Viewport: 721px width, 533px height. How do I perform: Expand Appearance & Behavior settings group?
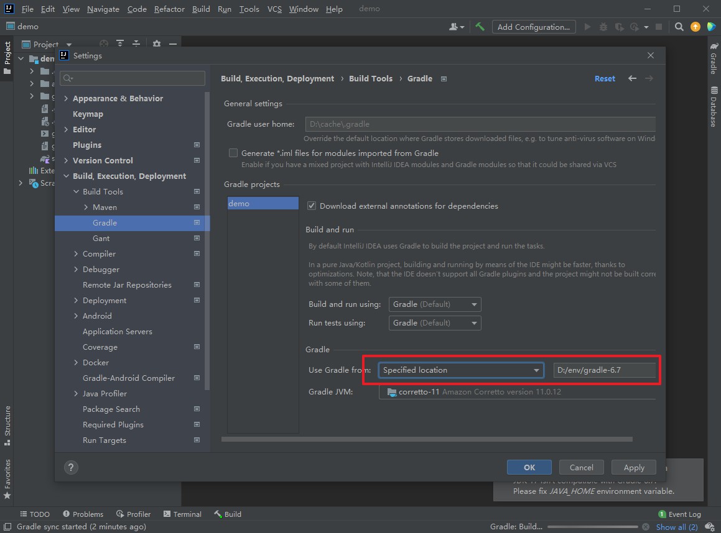pyautogui.click(x=66, y=98)
